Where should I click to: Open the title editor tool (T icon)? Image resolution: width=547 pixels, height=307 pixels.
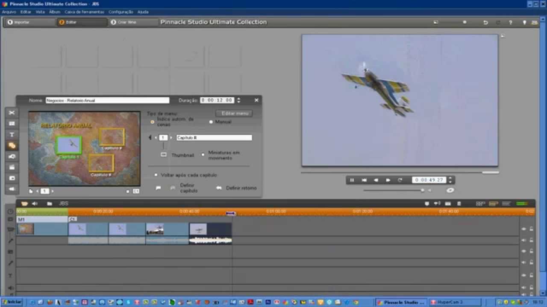[12, 134]
